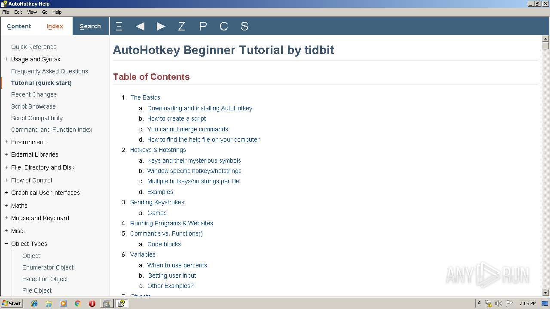
Task: Launch Internet Explorer from taskbar
Action: (34, 303)
